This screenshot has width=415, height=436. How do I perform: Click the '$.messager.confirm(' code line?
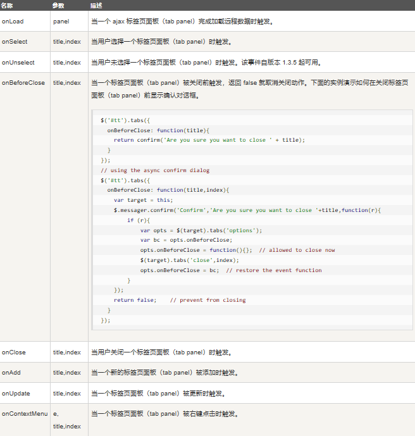(x=247, y=210)
